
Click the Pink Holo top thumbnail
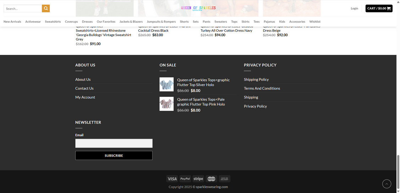[167, 104]
